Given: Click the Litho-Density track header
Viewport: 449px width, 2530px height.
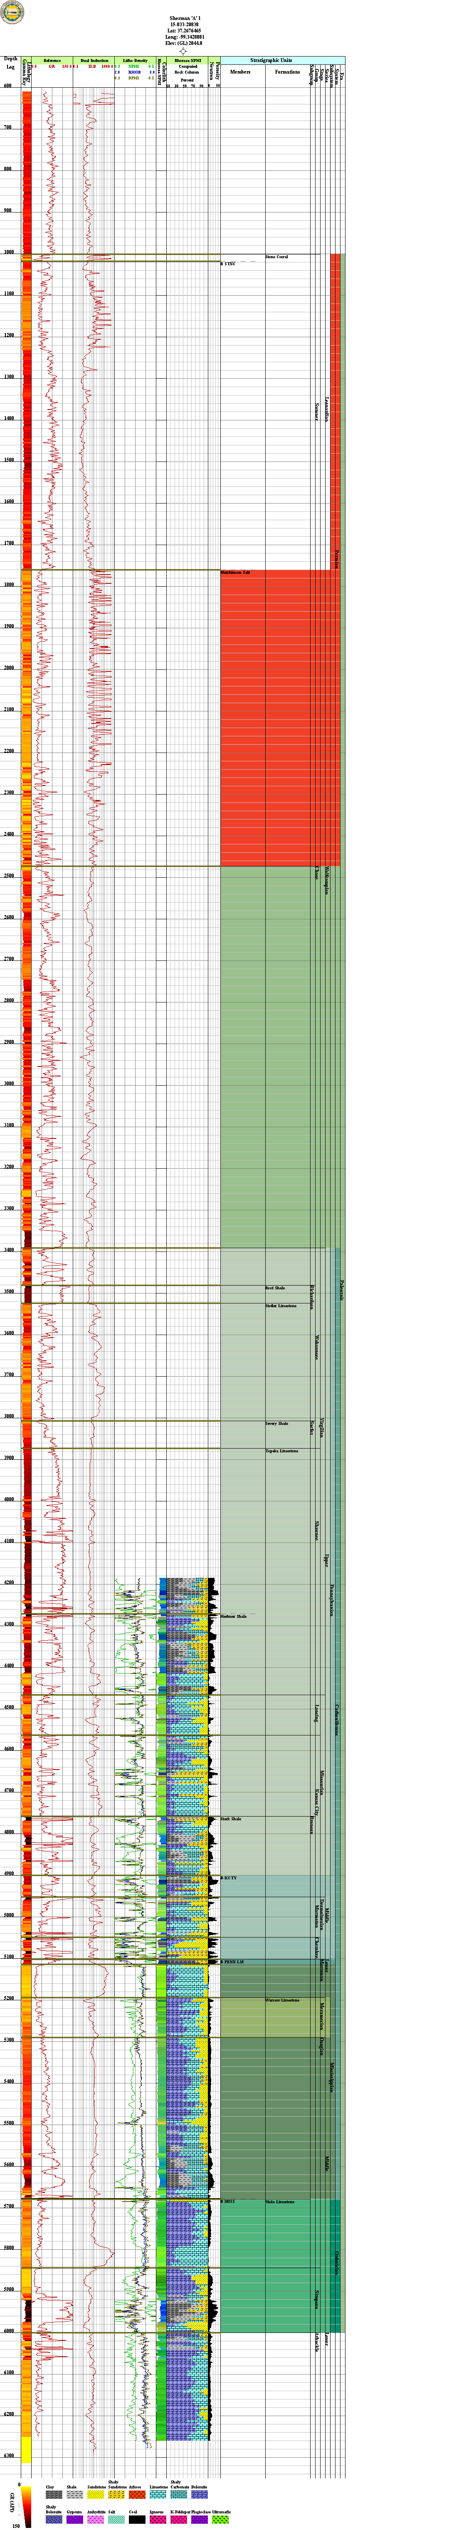Looking at the screenshot, I should point(136,61).
